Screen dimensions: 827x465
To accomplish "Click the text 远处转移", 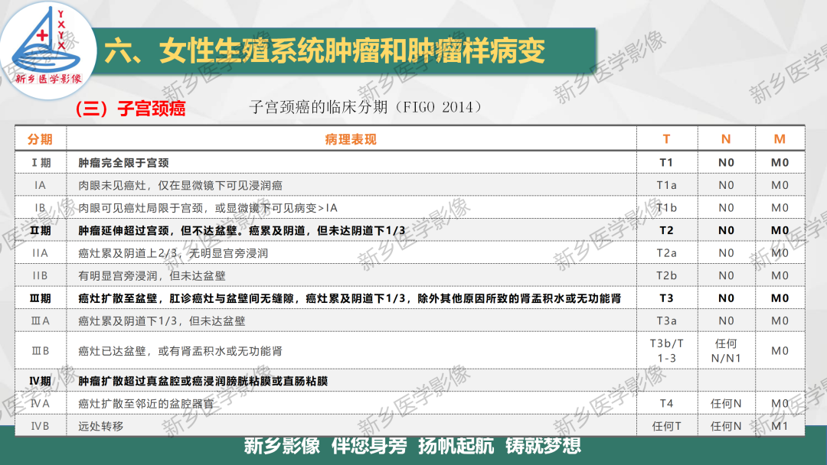I will tap(101, 426).
